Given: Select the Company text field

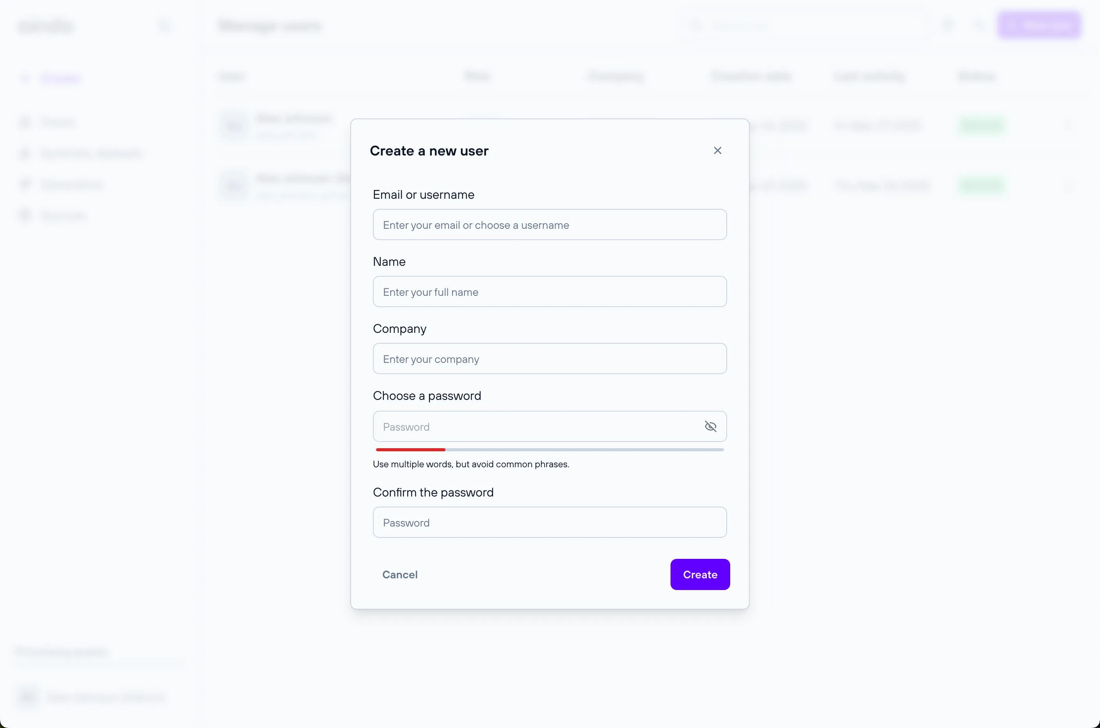Looking at the screenshot, I should (x=549, y=359).
